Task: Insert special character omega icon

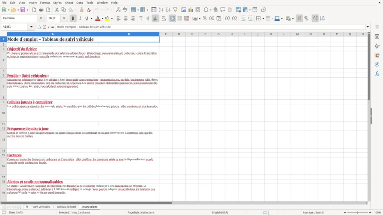Action: (x=206, y=10)
